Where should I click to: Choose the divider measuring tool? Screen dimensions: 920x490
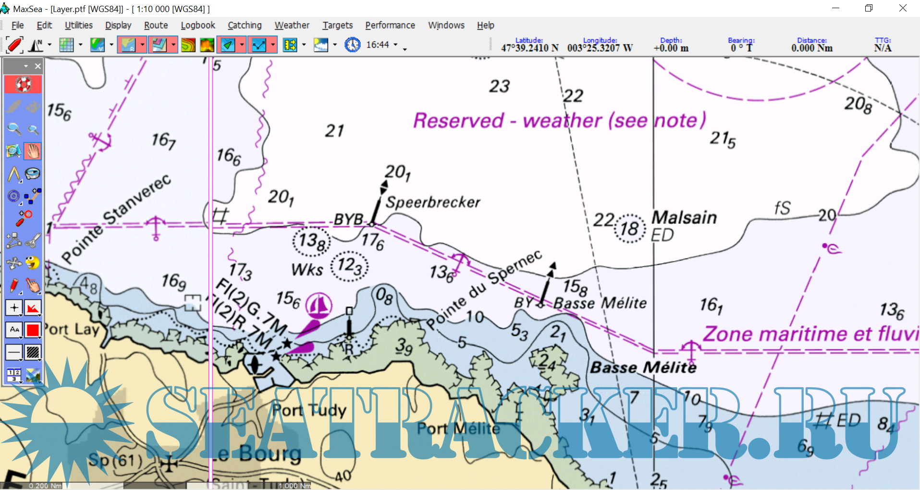[14, 174]
